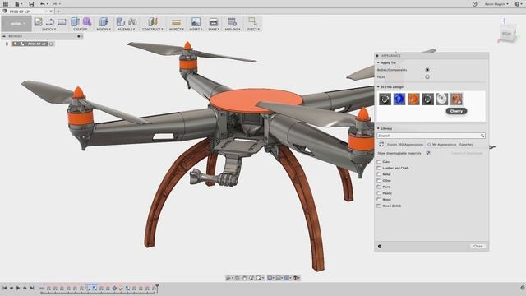Collapse the Browser panel header arrow

(4, 36)
